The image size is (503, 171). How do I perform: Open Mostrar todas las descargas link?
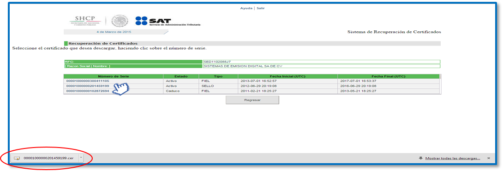pos(453,158)
